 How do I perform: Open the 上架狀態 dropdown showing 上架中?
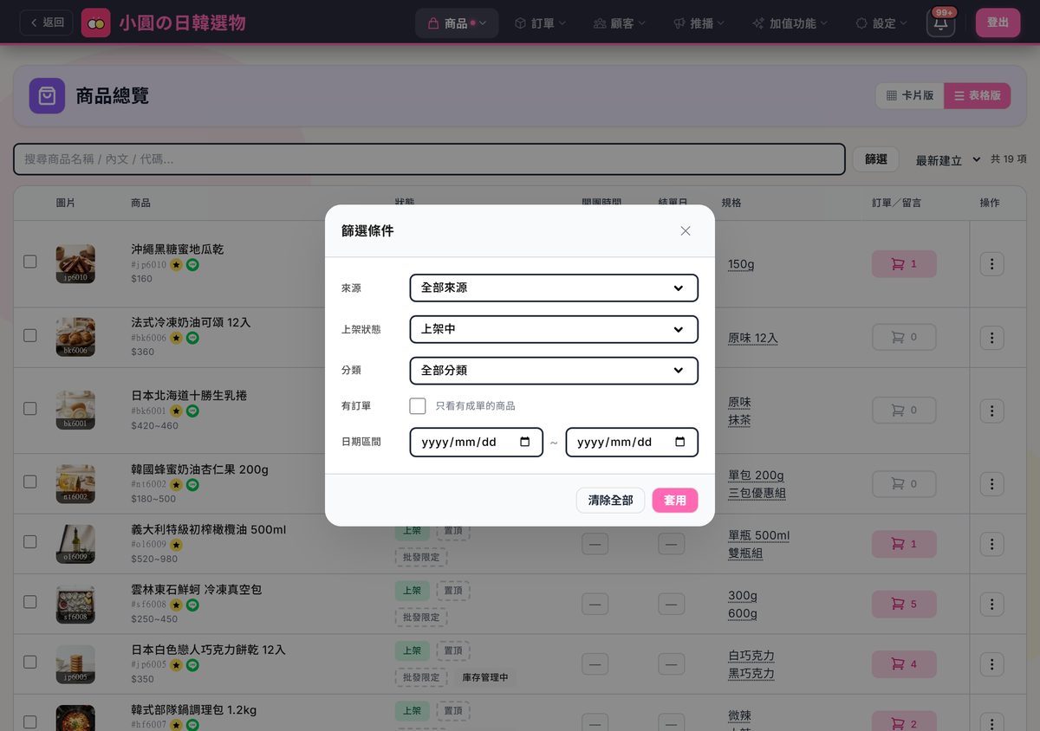554,329
